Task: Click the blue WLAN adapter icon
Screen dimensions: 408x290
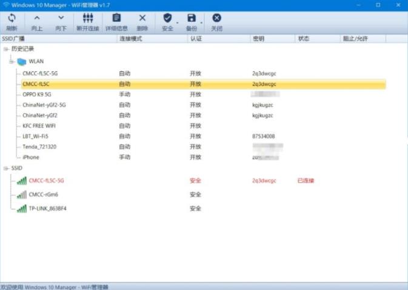Action: (22, 62)
